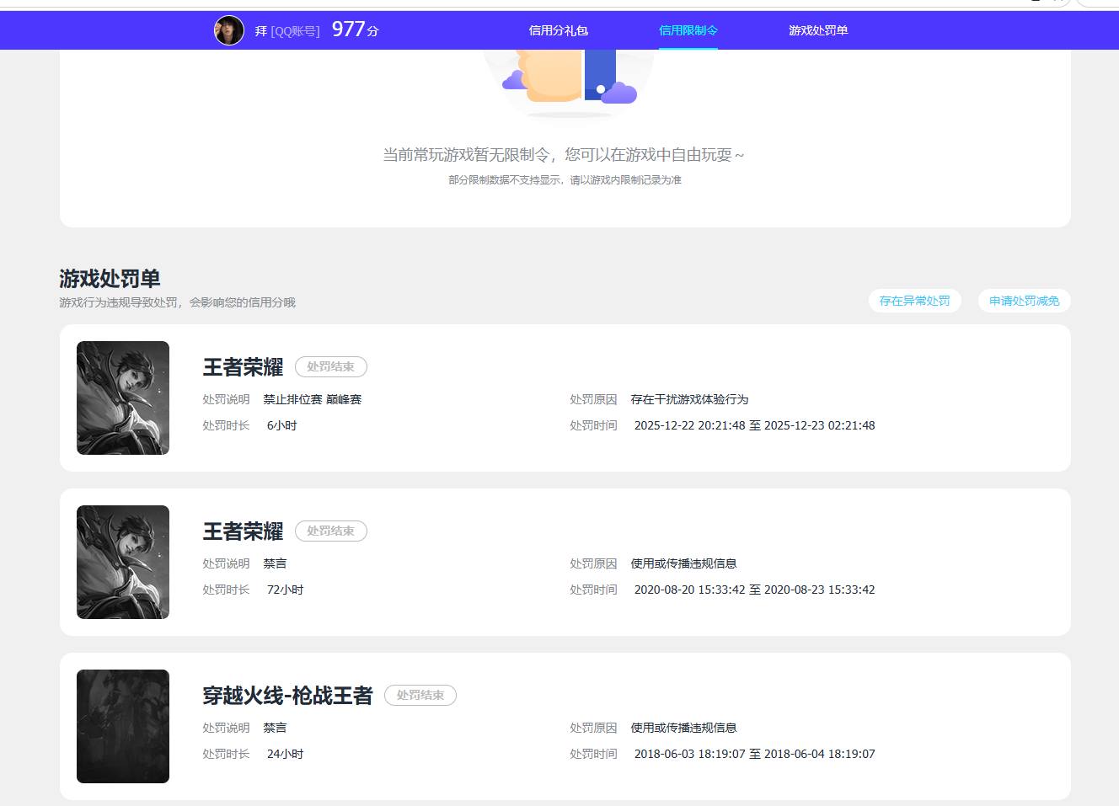
Task: Click the title 穿越火线-枪战王者
Action: tap(287, 696)
